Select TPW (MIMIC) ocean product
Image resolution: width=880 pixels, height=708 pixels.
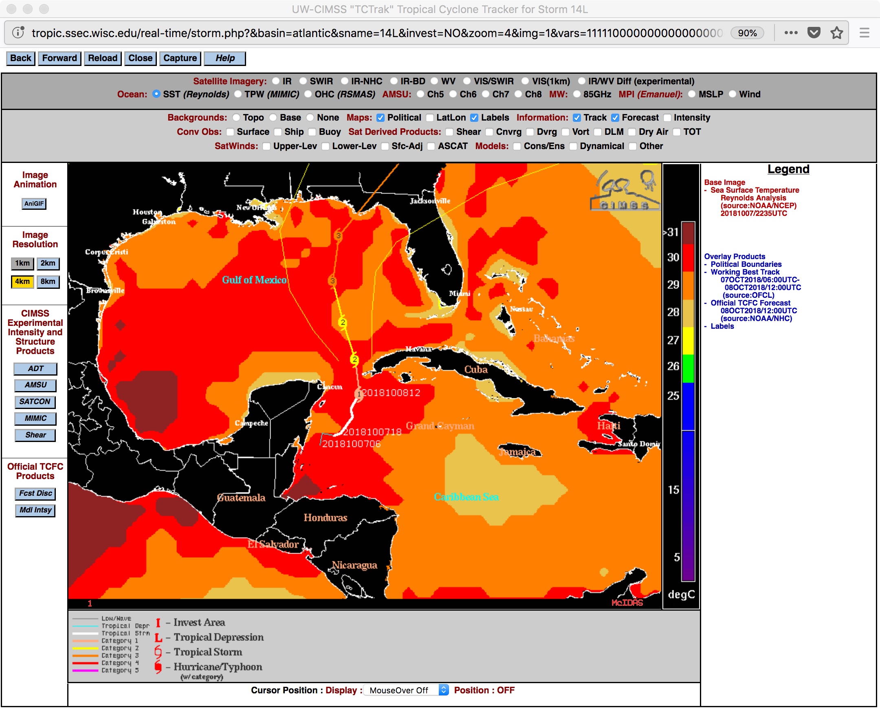point(238,94)
